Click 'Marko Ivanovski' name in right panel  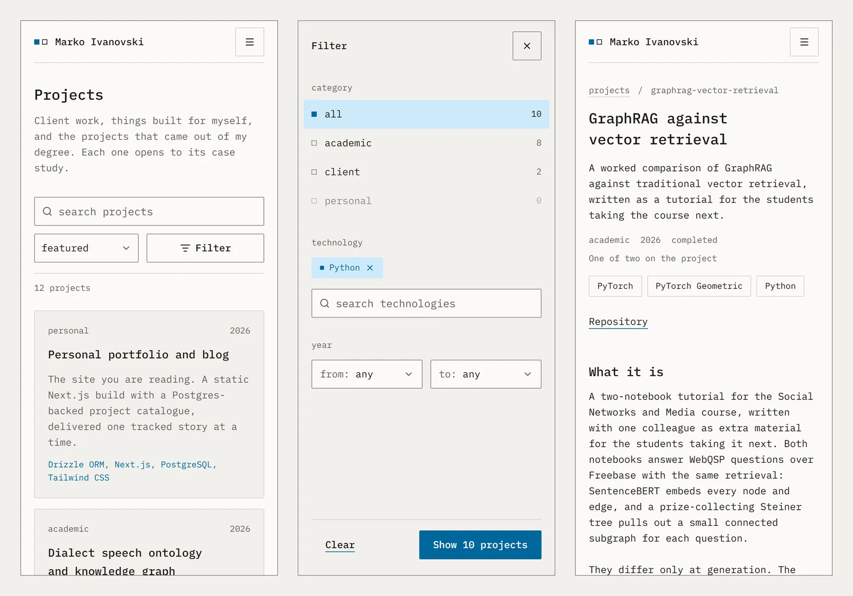[x=654, y=42]
